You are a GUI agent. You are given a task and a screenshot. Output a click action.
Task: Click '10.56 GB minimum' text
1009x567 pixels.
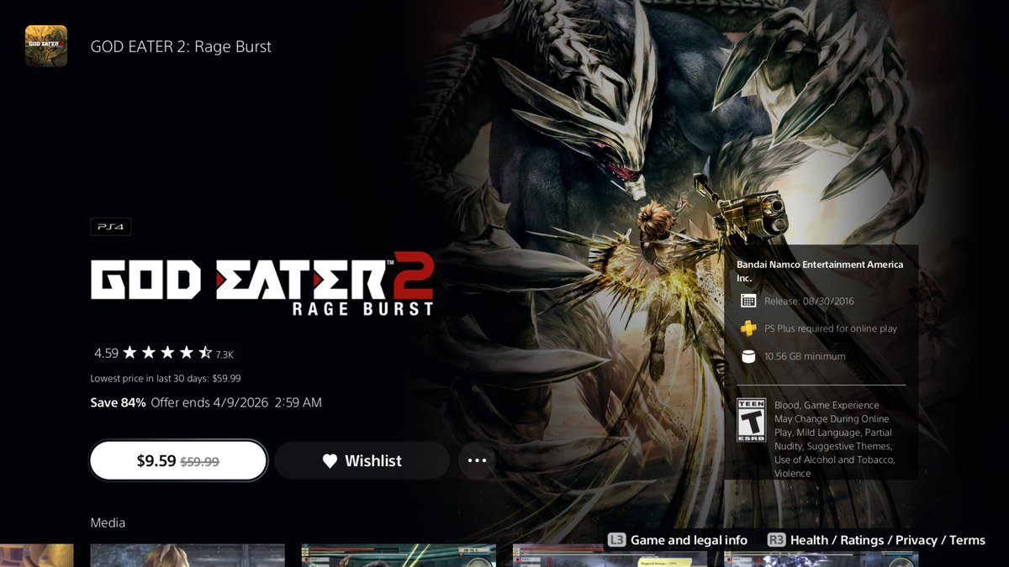tap(805, 356)
